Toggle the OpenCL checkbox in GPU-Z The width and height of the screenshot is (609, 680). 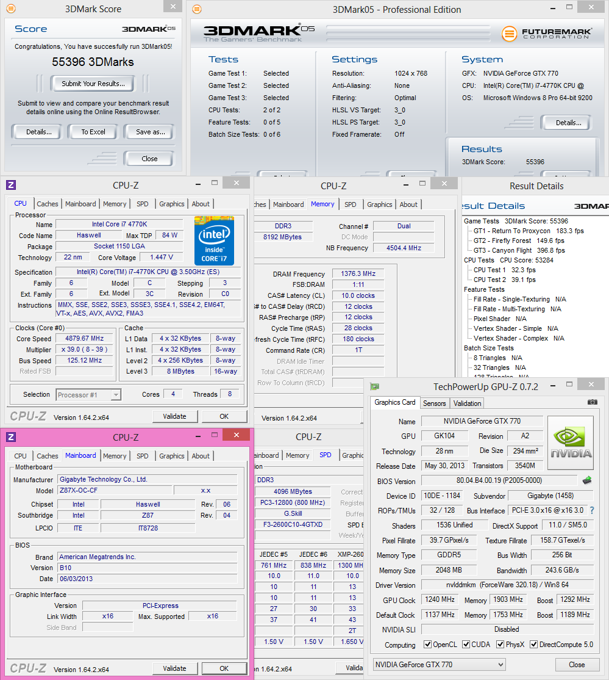coord(427,645)
